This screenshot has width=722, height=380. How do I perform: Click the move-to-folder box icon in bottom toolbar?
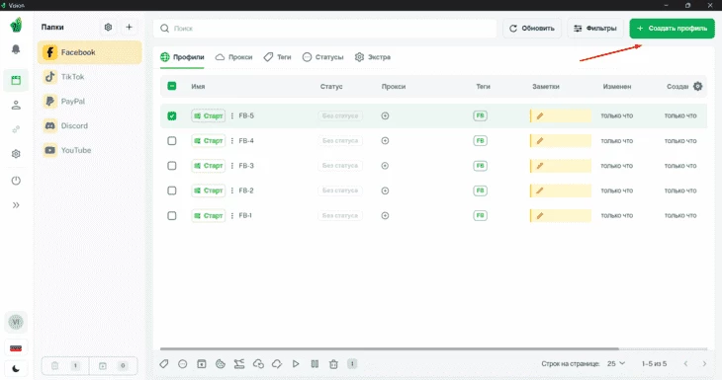click(202, 364)
